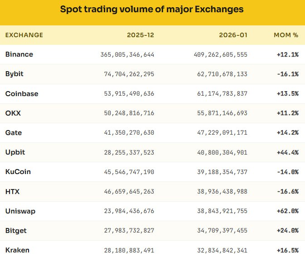This screenshot has height=257, width=305.
Task: Select the KuCoin exchange name
Action: coord(18,172)
